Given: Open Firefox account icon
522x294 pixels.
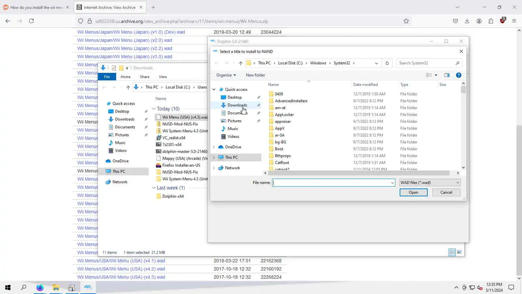Looking at the screenshot, I should pyautogui.click(x=479, y=21).
